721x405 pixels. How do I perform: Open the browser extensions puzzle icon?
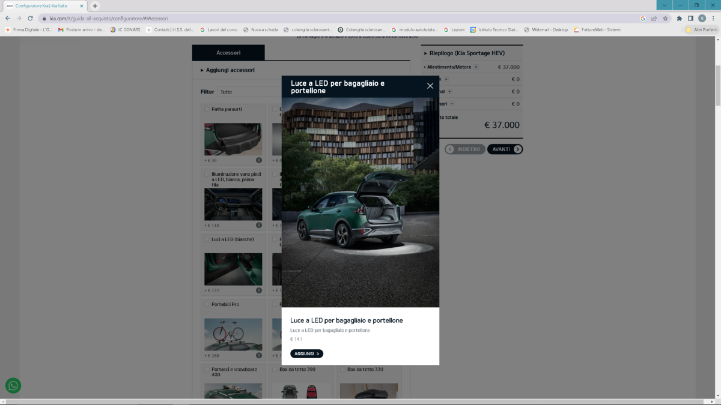coord(679,19)
